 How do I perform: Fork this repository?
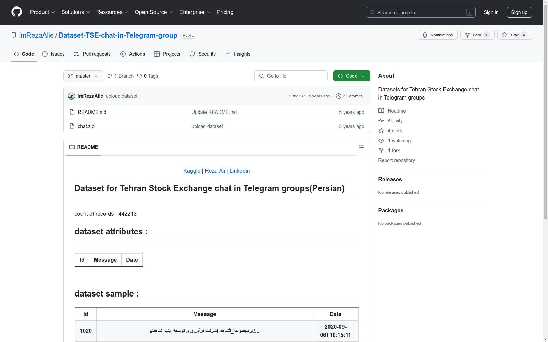pyautogui.click(x=477, y=35)
